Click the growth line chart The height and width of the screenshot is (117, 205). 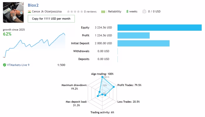(34, 45)
